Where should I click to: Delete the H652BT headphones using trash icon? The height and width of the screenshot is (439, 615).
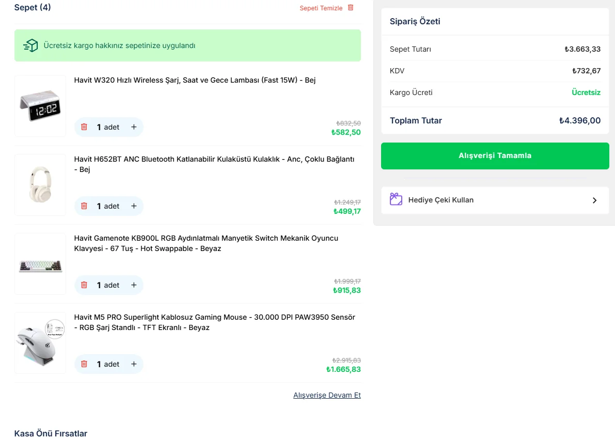click(x=84, y=206)
